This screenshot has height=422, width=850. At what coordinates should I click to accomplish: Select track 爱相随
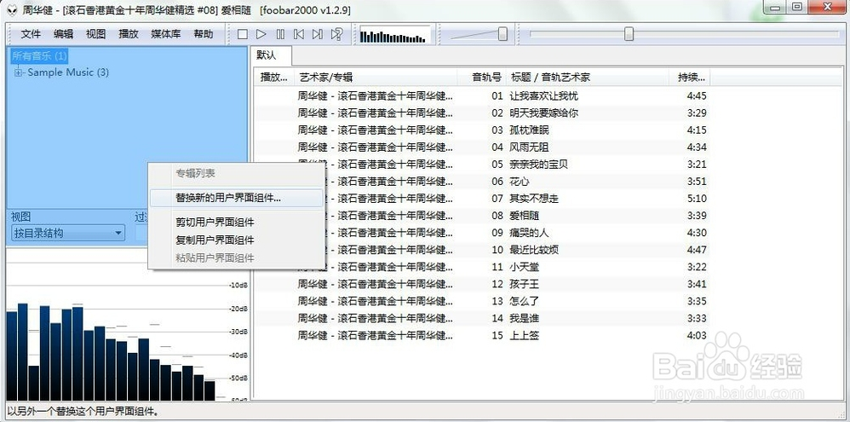coord(524,216)
